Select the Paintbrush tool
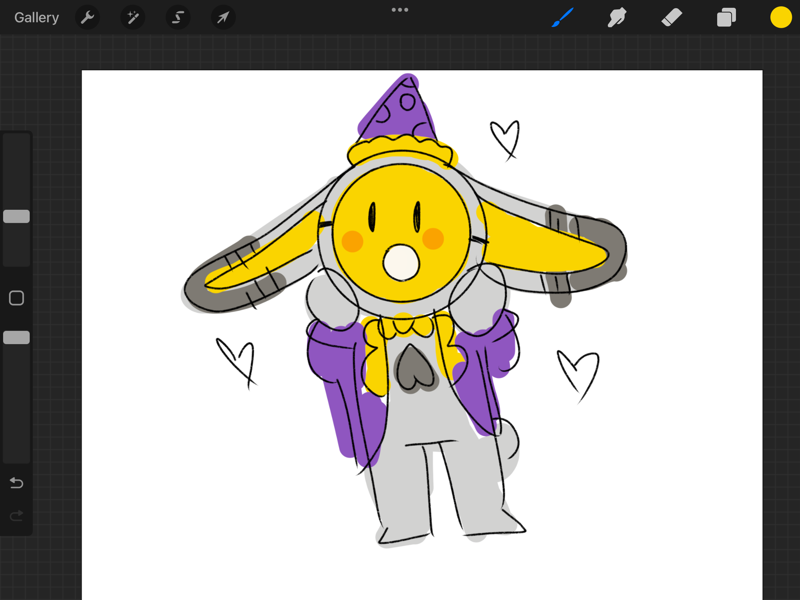Screen dimensions: 800x600 [x=562, y=18]
